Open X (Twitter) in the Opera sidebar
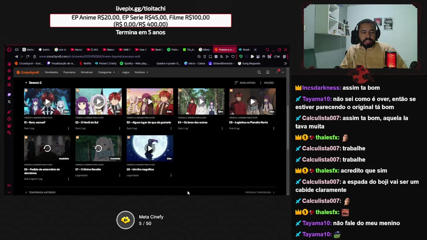Image resolution: width=427 pixels, height=240 pixels. [x=9, y=102]
